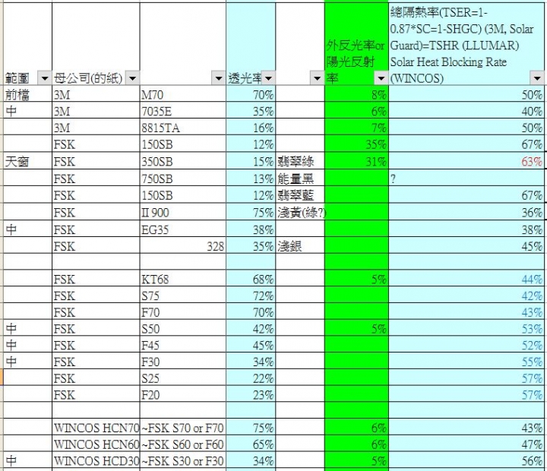Select the 47% value in HCN60 row
Image resolution: width=547 pixels, height=471 pixels.
(466, 444)
